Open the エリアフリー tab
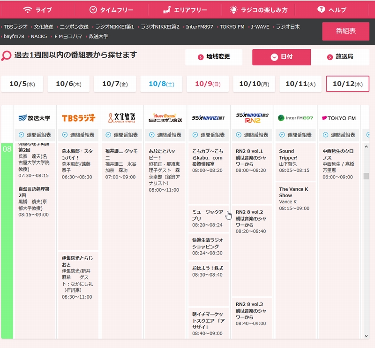Screen dimensions: 375x348 point(185,10)
